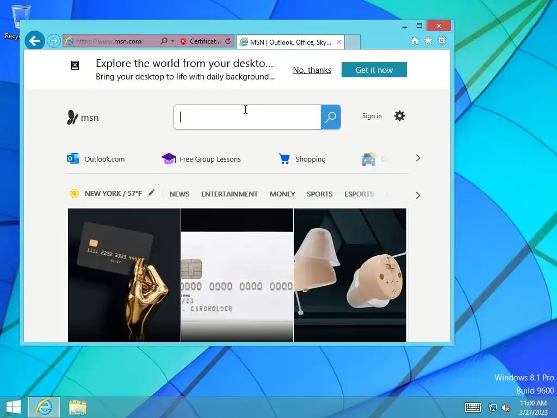This screenshot has width=557, height=418.
Task: Open the touch keyboard tray icon
Action: [473, 407]
